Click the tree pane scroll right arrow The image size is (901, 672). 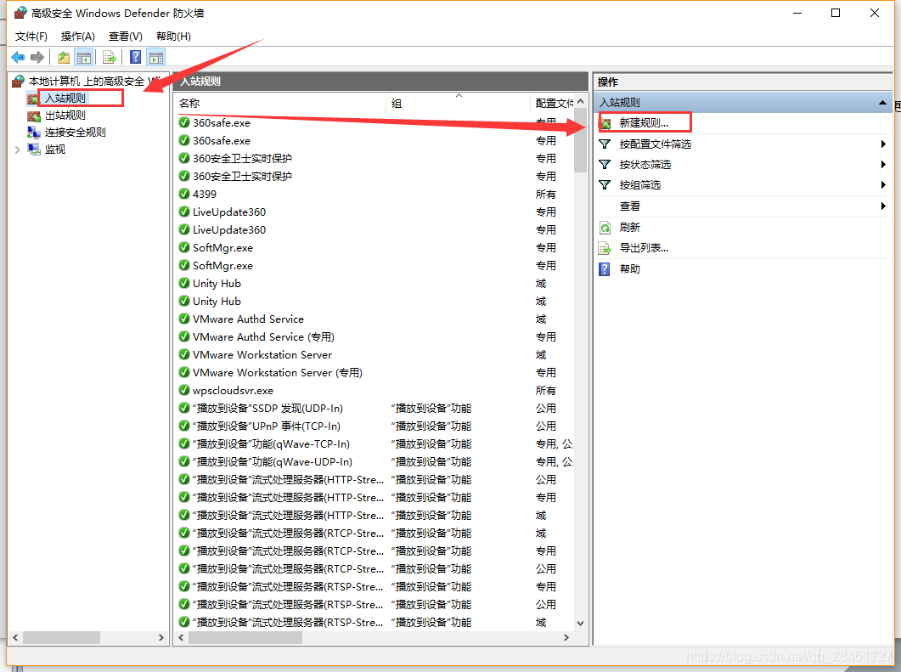pos(160,637)
